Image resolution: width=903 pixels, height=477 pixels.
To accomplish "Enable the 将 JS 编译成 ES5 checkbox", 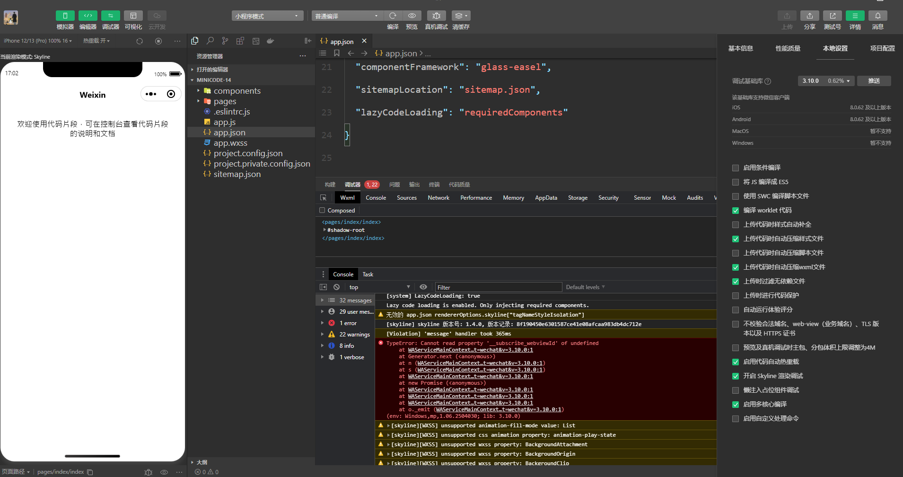I will (736, 182).
